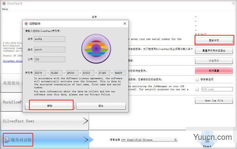Click the Open log file button
Screen dimensions: 237x149
click(x=214, y=101)
